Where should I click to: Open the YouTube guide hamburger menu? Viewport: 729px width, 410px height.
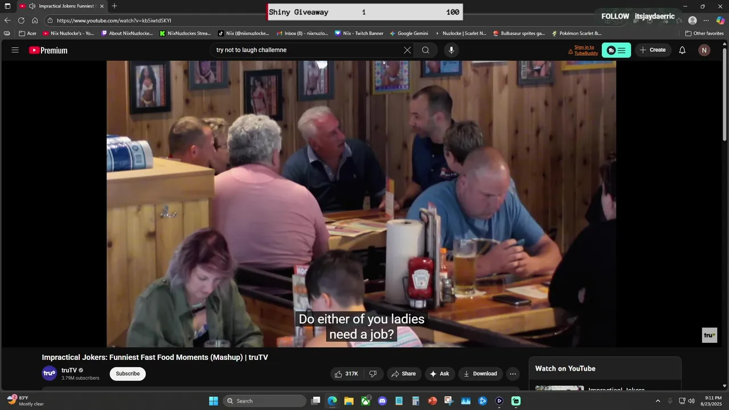pos(15,50)
